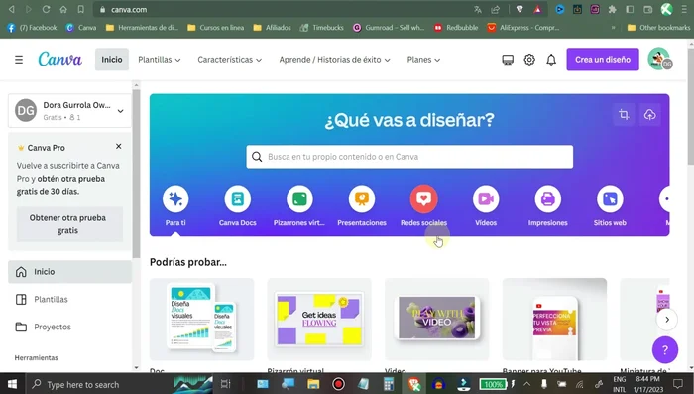
Task: Open Proyectos in the sidebar
Action: coord(70,327)
